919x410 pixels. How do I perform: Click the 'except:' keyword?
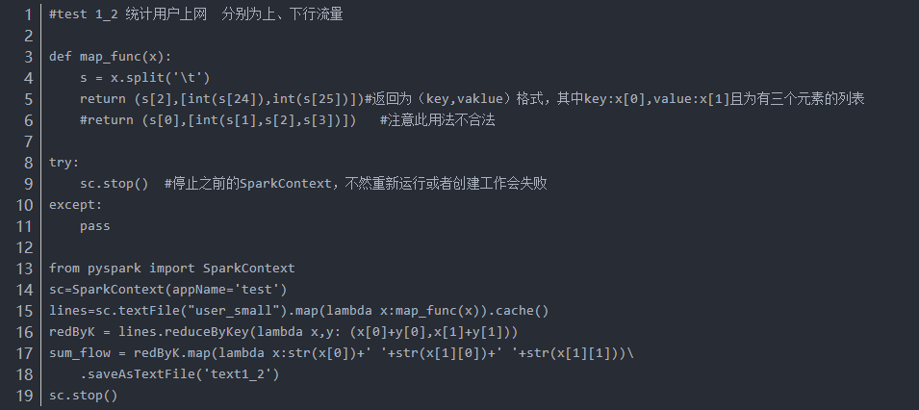click(76, 204)
